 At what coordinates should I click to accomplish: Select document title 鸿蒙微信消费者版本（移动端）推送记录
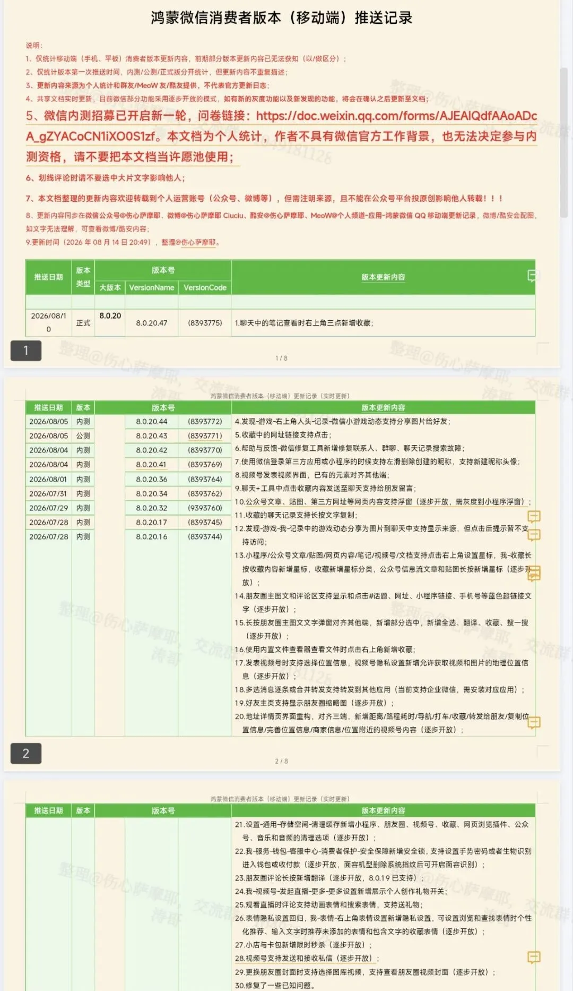[x=282, y=18]
